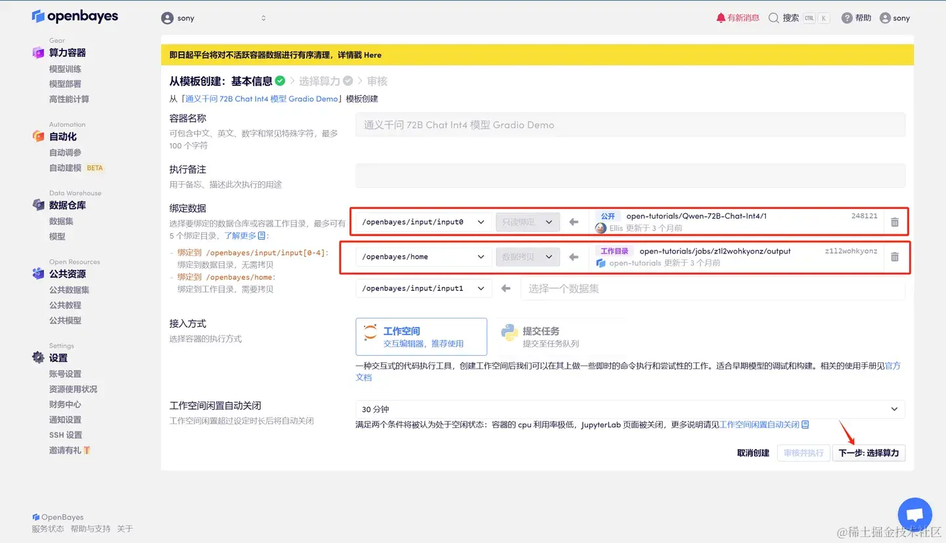
Task: Click 取消创建 button
Action: coord(753,453)
